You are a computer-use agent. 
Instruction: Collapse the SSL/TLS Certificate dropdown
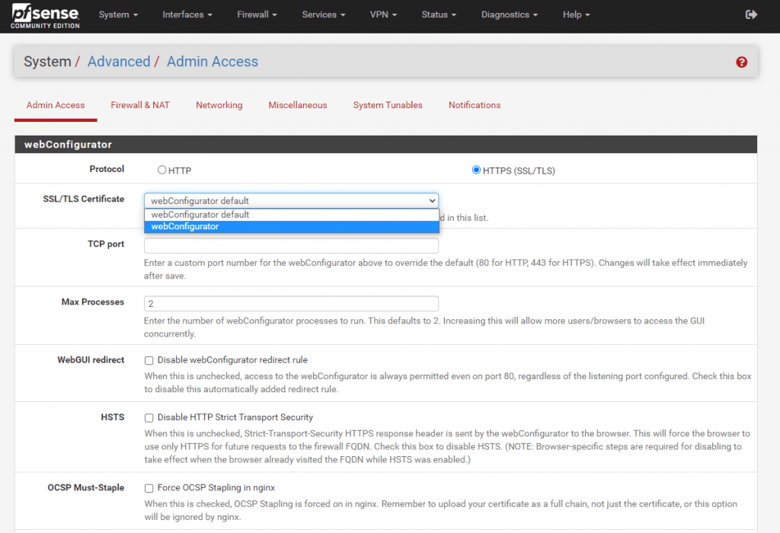[x=291, y=201]
